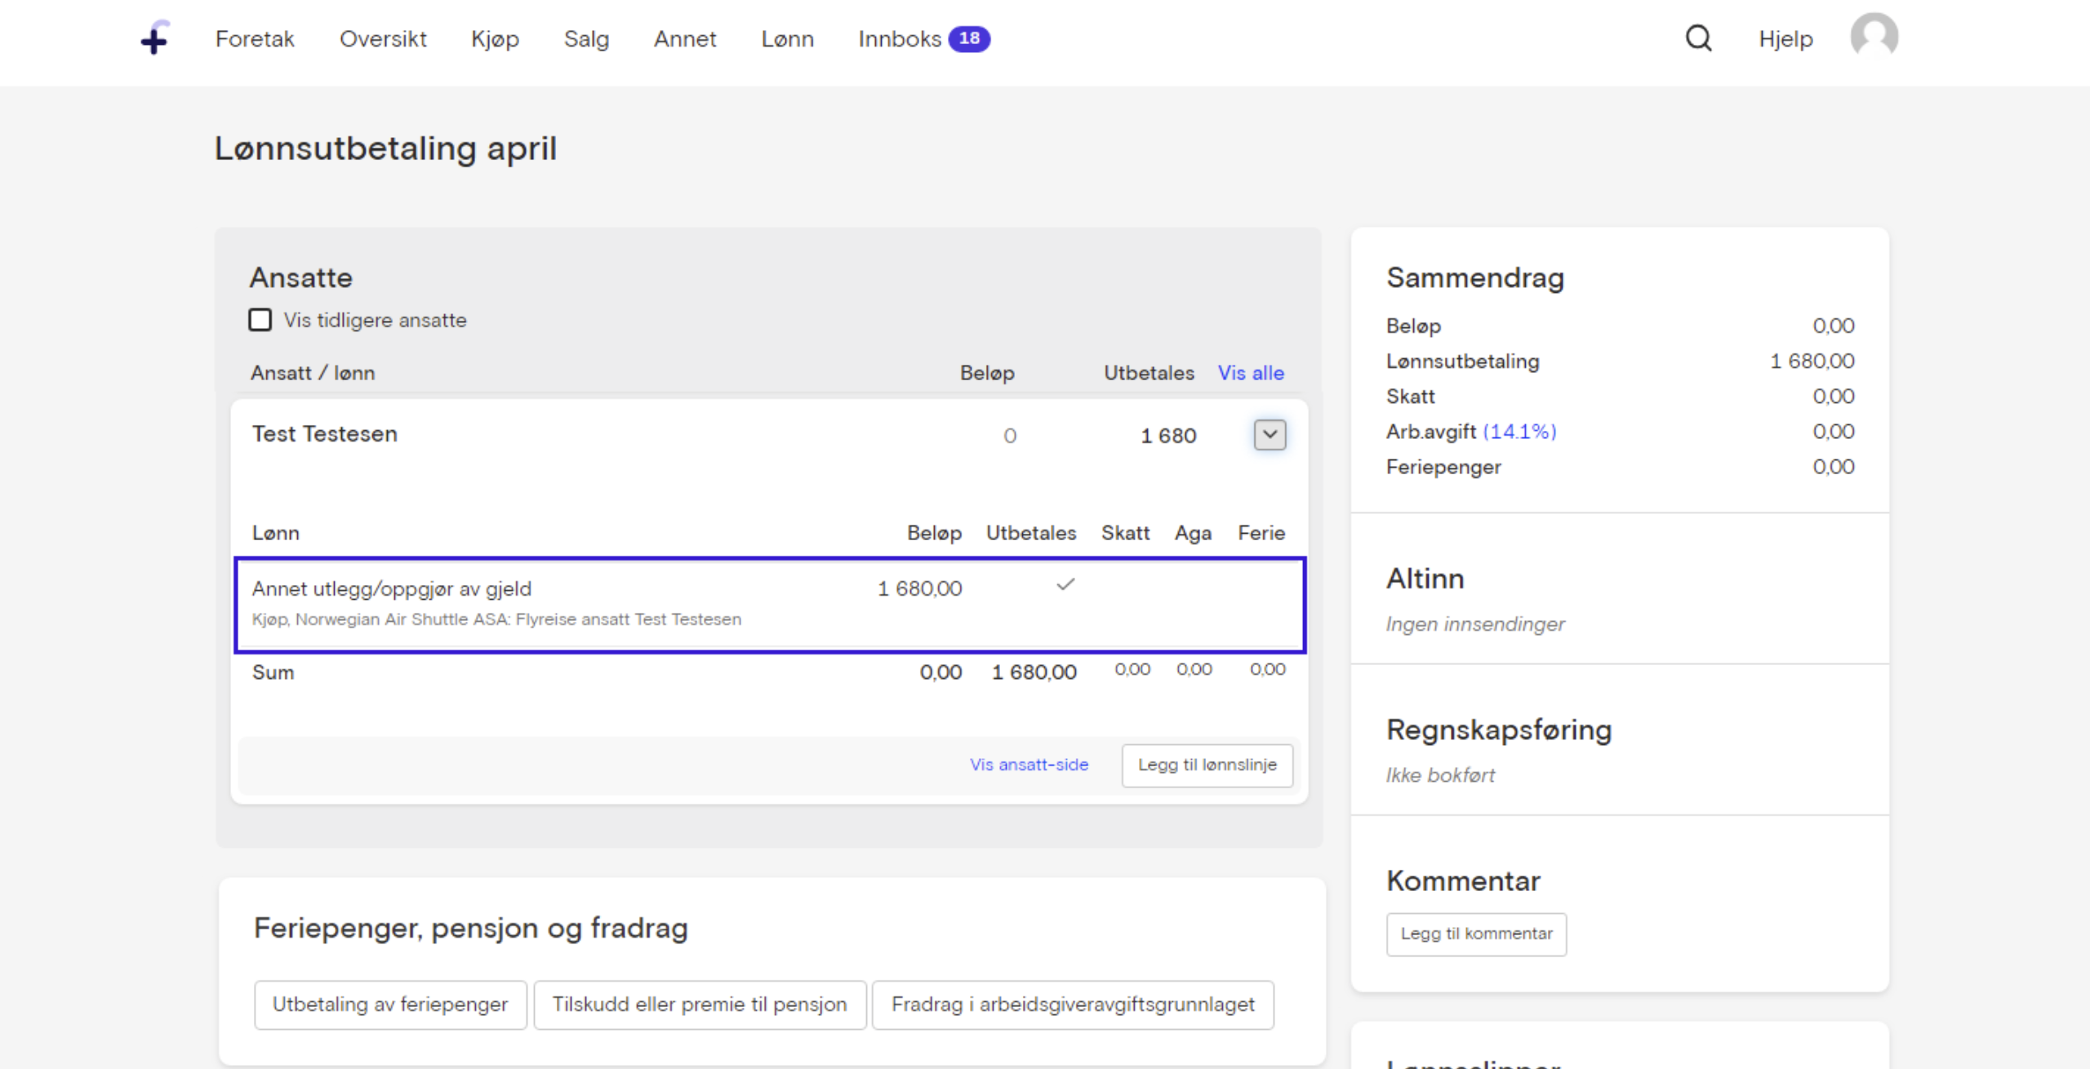Click the Fiken plus logo icon
This screenshot has height=1069, width=2090.
[x=155, y=38]
